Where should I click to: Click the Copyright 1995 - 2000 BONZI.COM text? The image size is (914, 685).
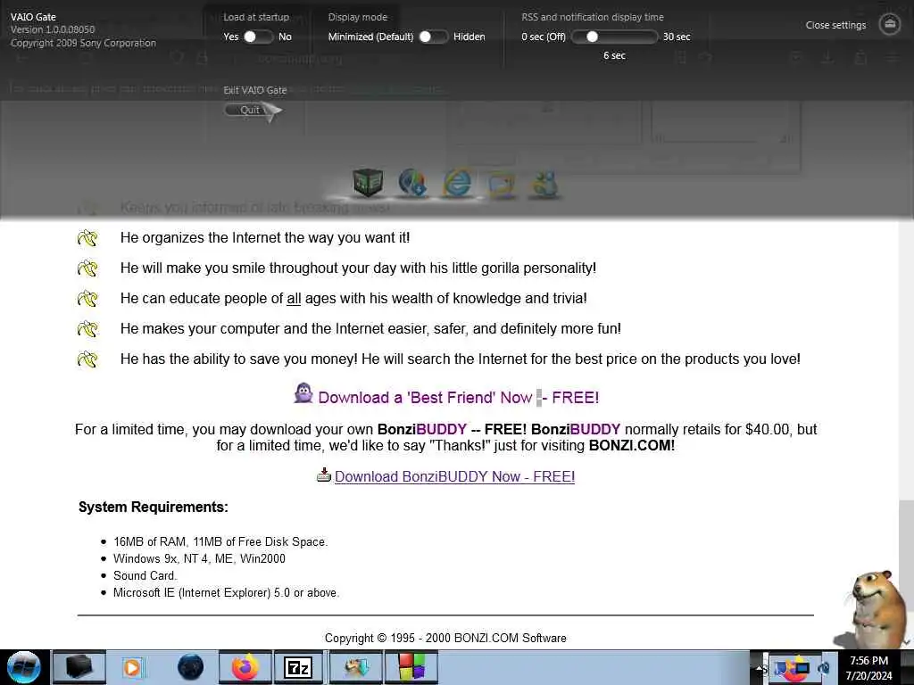(445, 638)
